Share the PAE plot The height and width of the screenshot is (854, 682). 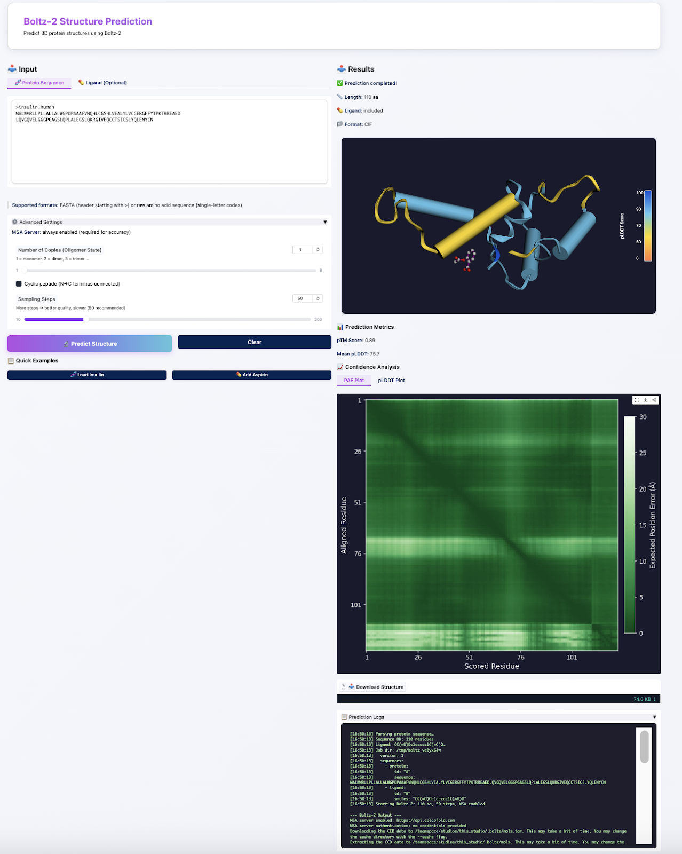point(654,400)
